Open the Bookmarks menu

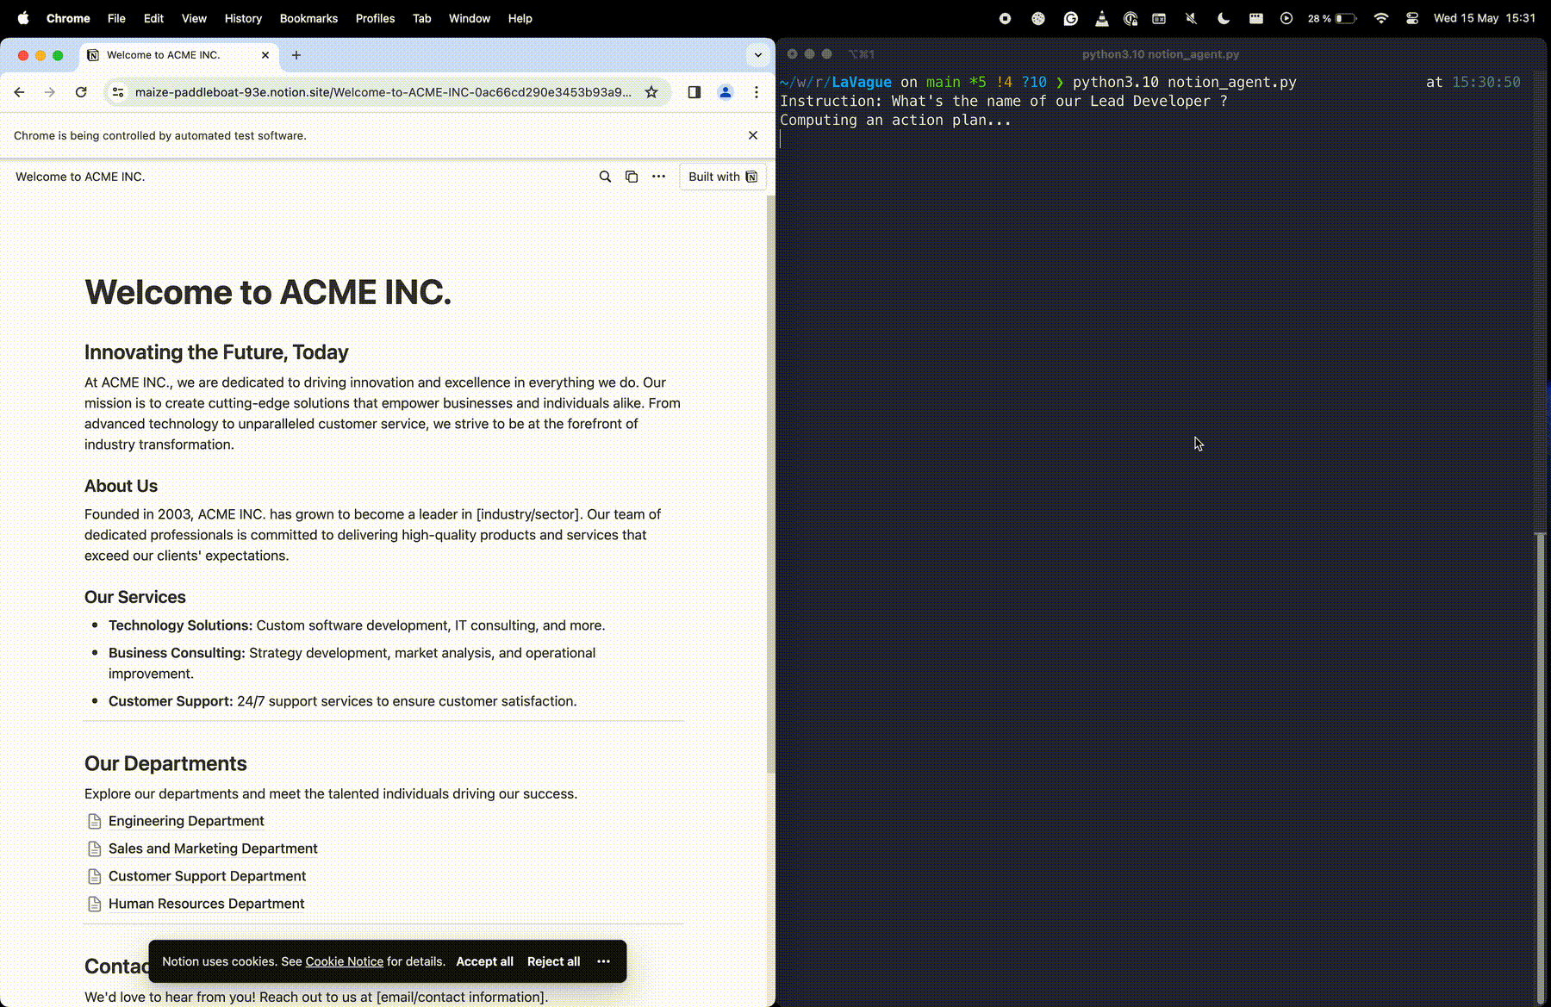coord(308,18)
